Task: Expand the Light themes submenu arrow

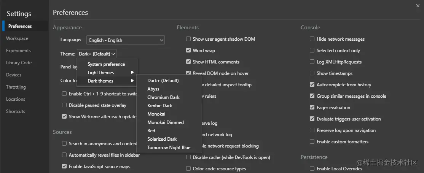Action: point(132,73)
